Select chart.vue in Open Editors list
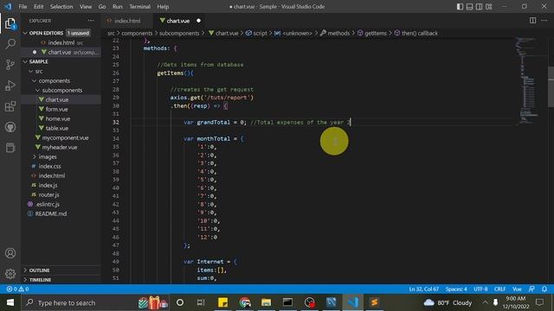 point(61,52)
